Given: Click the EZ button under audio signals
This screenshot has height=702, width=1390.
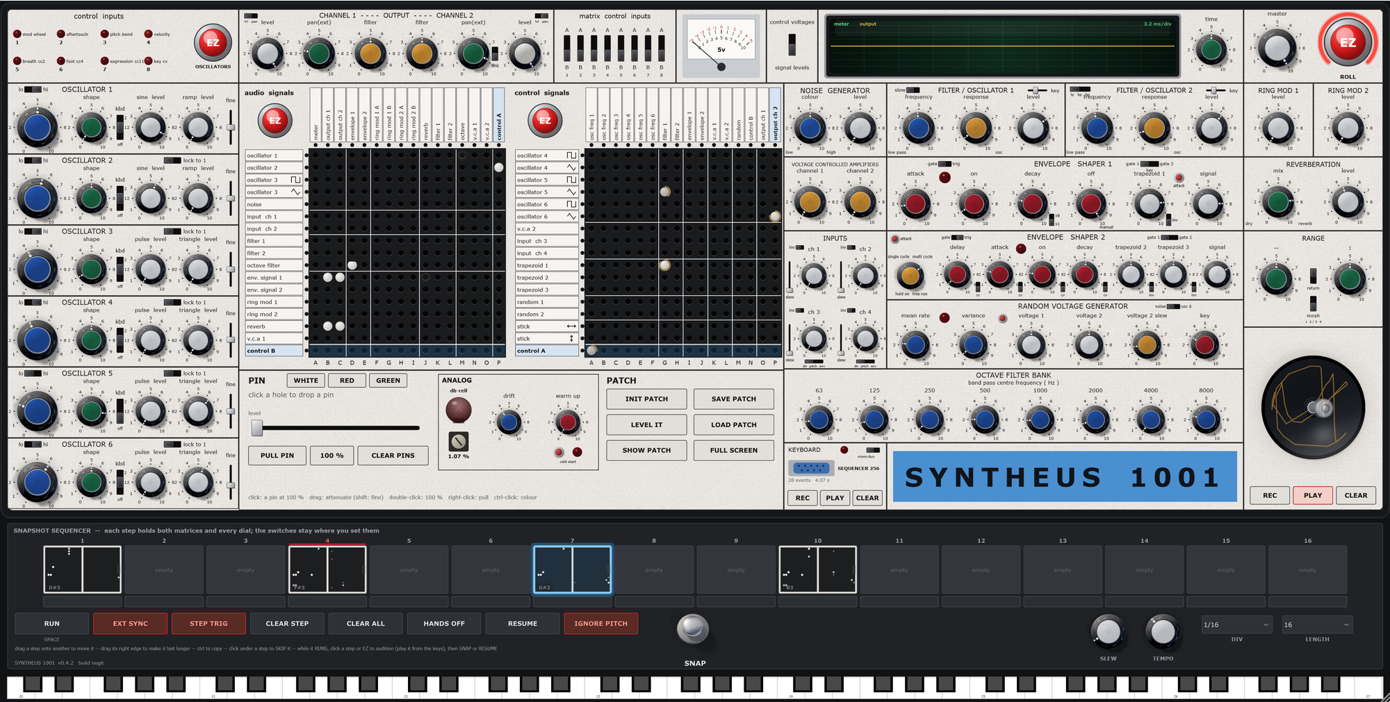Looking at the screenshot, I should (x=275, y=120).
